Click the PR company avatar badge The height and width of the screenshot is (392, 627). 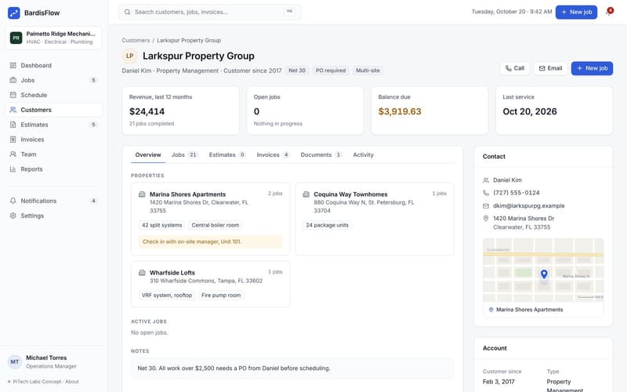(16, 38)
